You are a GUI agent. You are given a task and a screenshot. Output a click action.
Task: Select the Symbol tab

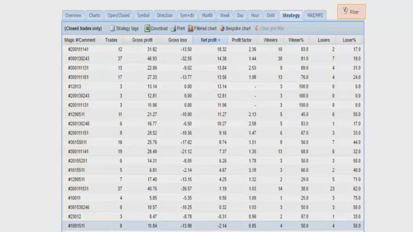pyautogui.click(x=143, y=15)
